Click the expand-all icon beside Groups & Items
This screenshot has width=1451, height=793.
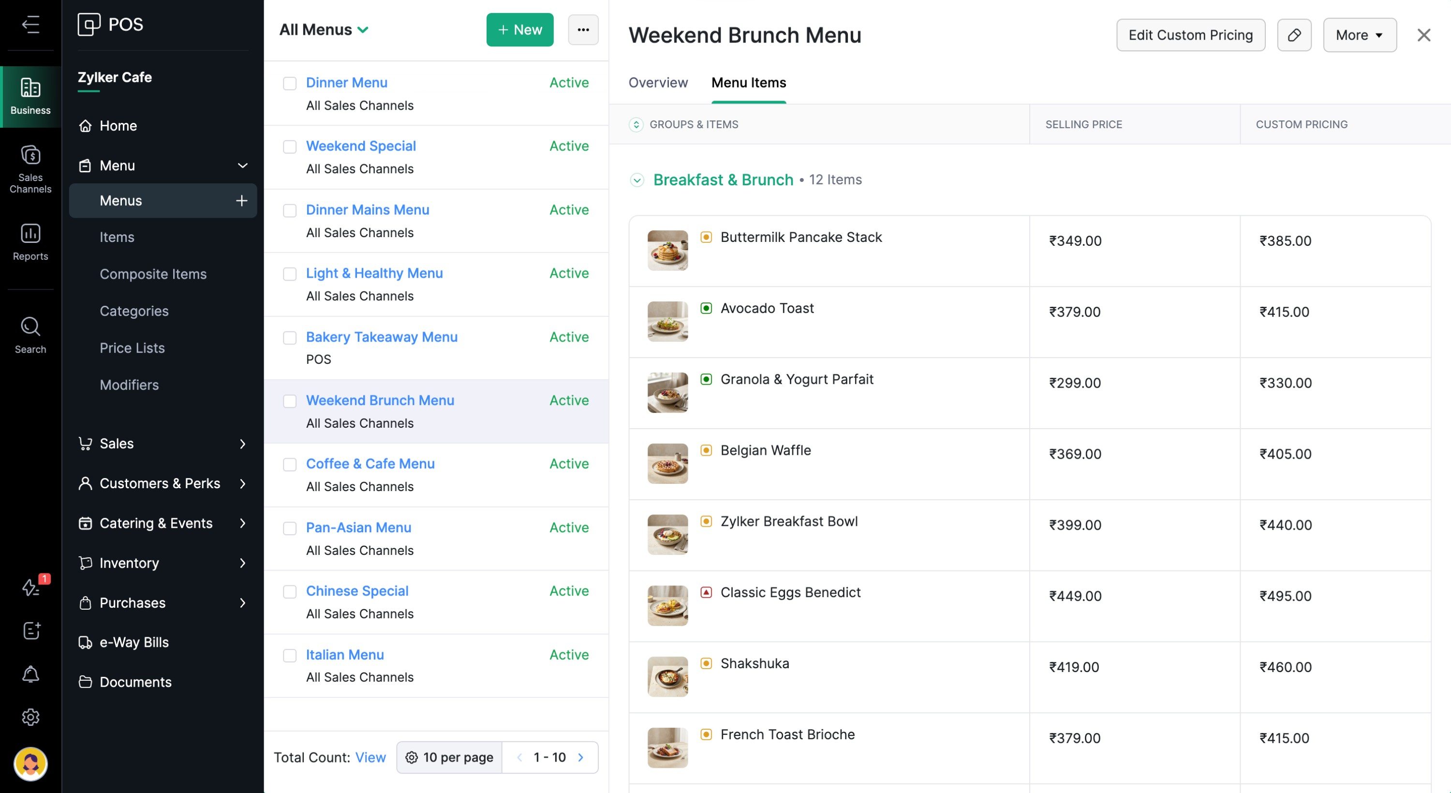(636, 124)
